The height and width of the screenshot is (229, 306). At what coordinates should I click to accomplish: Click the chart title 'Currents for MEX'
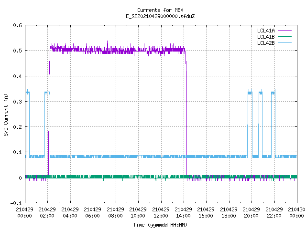point(160,10)
